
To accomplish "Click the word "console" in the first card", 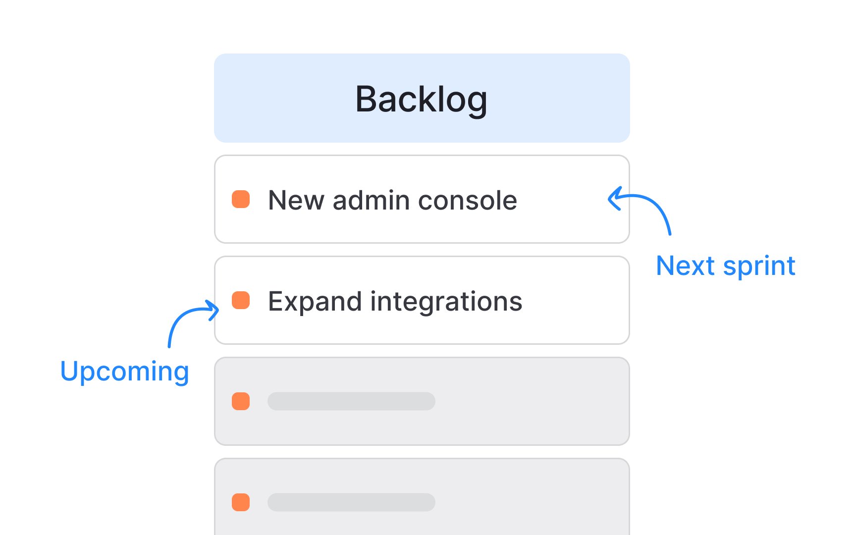I will [467, 200].
